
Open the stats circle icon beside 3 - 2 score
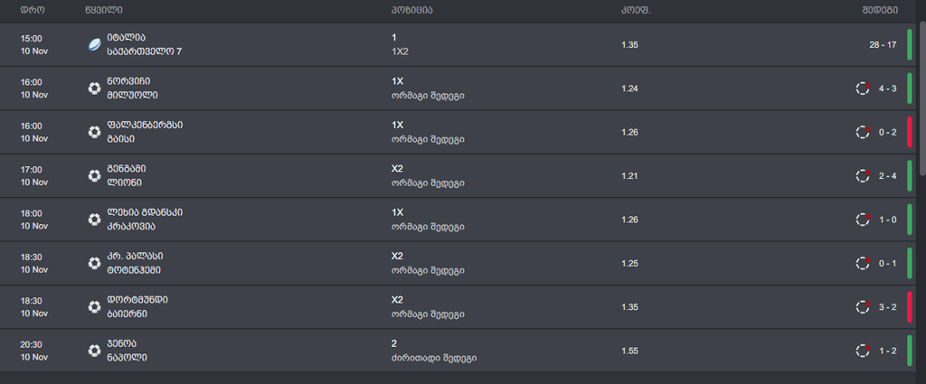[863, 306]
